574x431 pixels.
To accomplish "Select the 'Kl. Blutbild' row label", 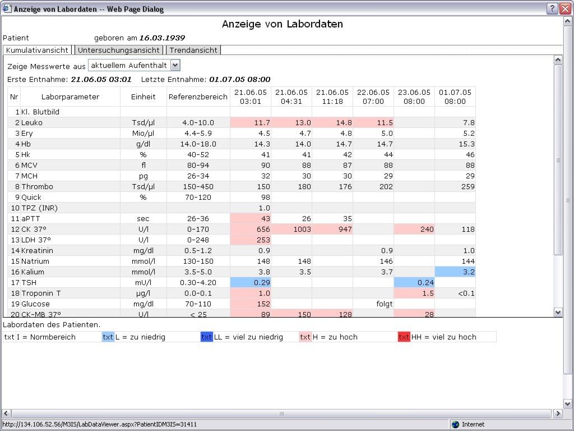I will pyautogui.click(x=40, y=112).
